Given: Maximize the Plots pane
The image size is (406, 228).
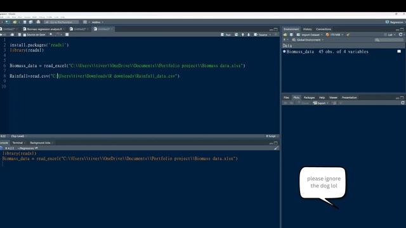Looking at the screenshot, I should [x=402, y=98].
